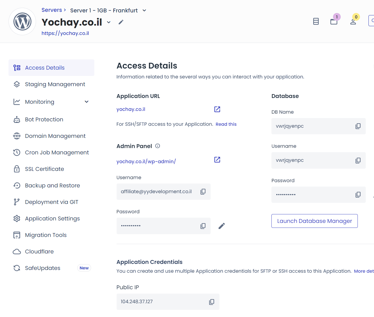Click the Public IP field
Image resolution: width=374 pixels, height=317 pixels.
tap(168, 302)
